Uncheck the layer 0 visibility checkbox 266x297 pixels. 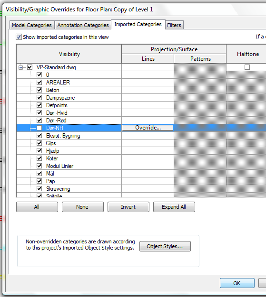pos(39,74)
